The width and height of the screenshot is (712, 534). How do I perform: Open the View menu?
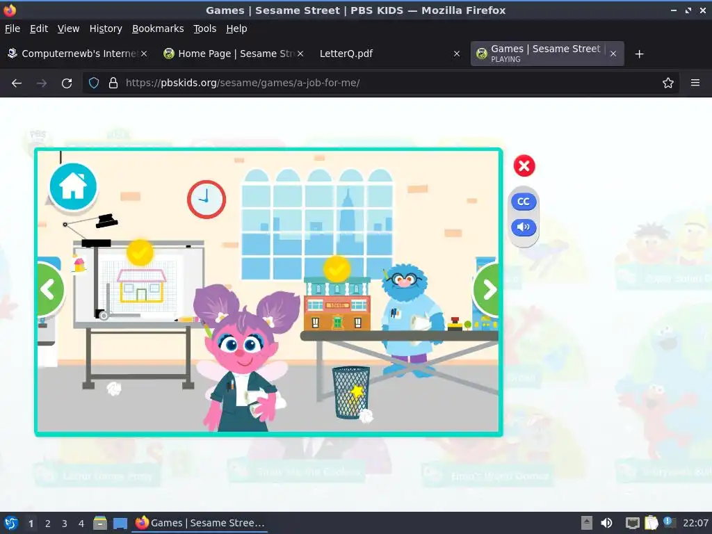tap(68, 29)
